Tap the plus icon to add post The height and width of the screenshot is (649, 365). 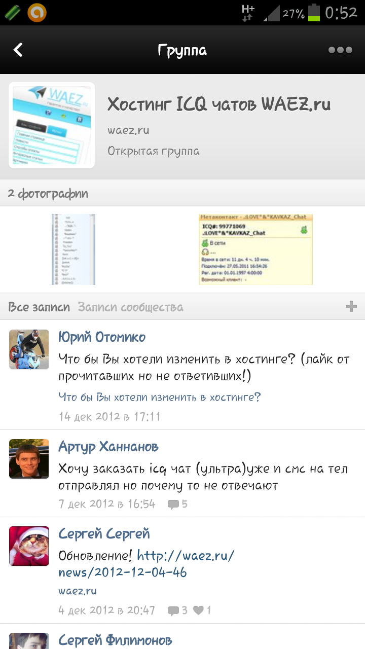[351, 306]
